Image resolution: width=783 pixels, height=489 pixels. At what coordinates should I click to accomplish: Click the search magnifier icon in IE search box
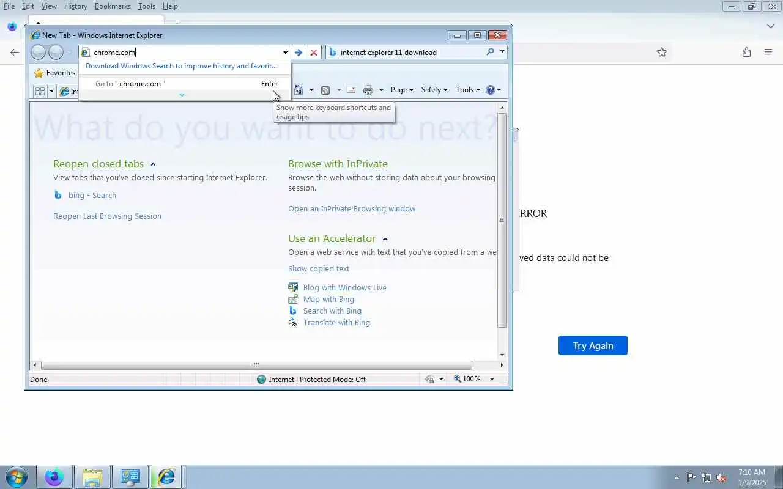pos(490,52)
